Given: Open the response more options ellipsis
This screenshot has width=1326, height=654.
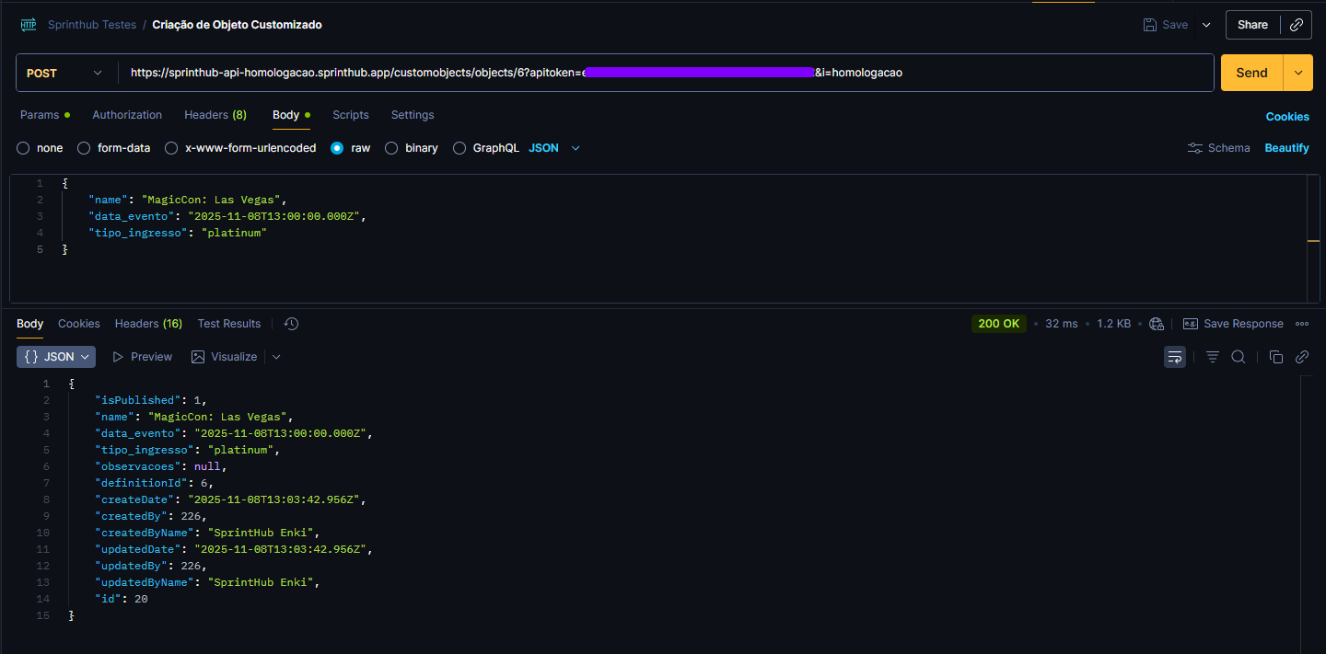Looking at the screenshot, I should tap(1302, 324).
